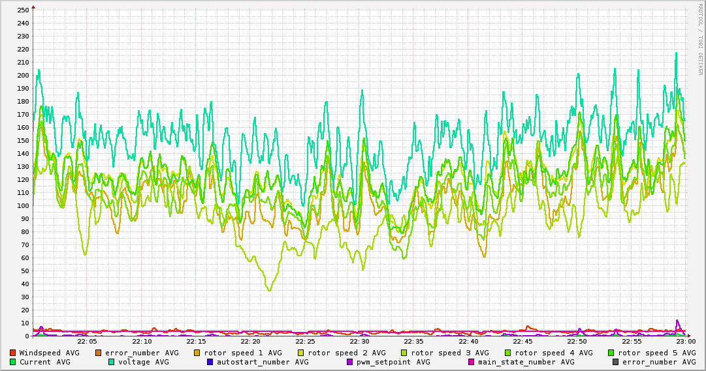Screen dimensions: 706x371
Task: Click the 250 value on the vertical axis
Action: (x=23, y=10)
